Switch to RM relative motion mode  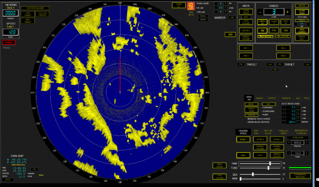click(286, 30)
